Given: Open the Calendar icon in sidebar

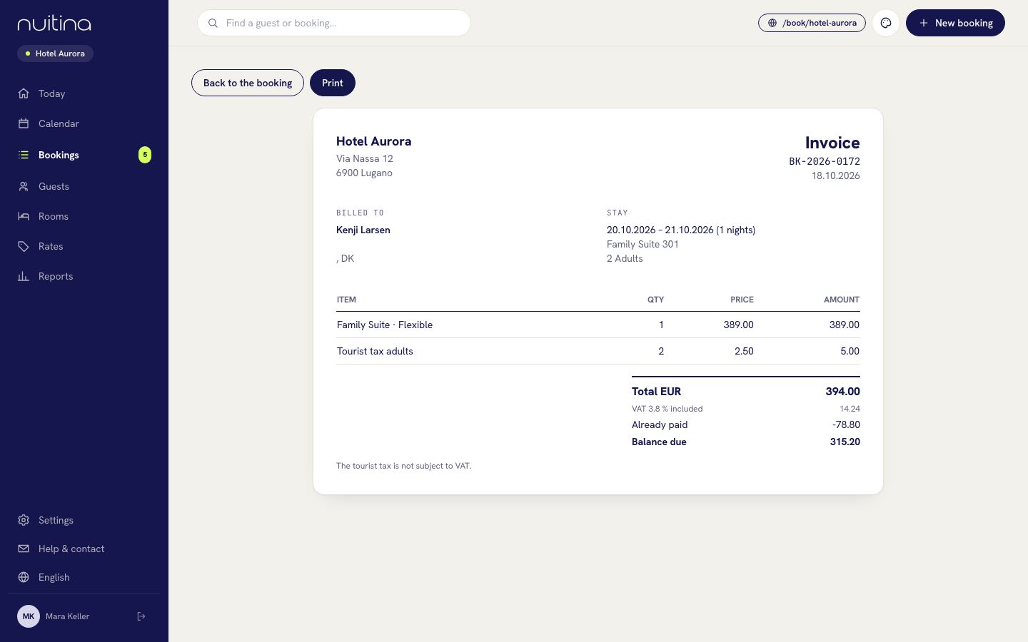Looking at the screenshot, I should tap(24, 123).
